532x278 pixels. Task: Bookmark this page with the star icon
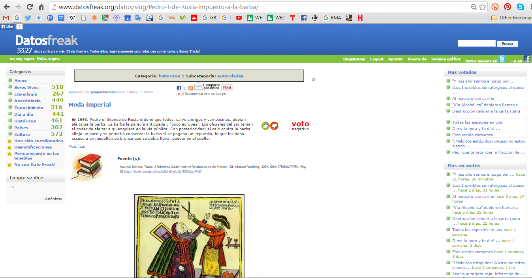point(482,7)
